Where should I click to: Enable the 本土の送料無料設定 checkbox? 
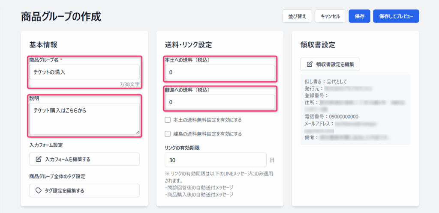pos(168,120)
